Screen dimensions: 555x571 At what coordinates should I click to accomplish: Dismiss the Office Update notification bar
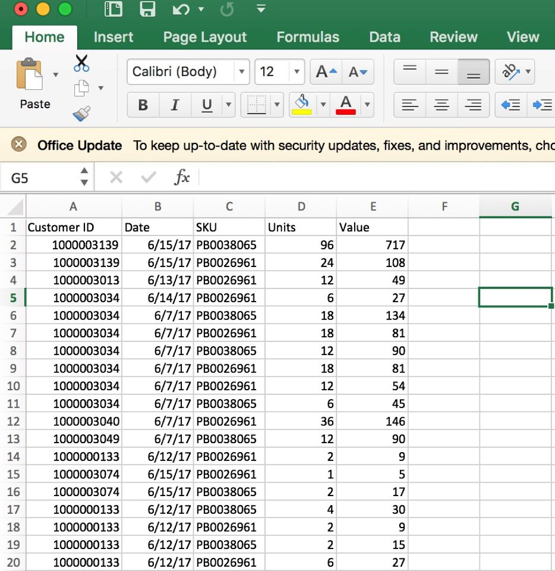(x=19, y=145)
